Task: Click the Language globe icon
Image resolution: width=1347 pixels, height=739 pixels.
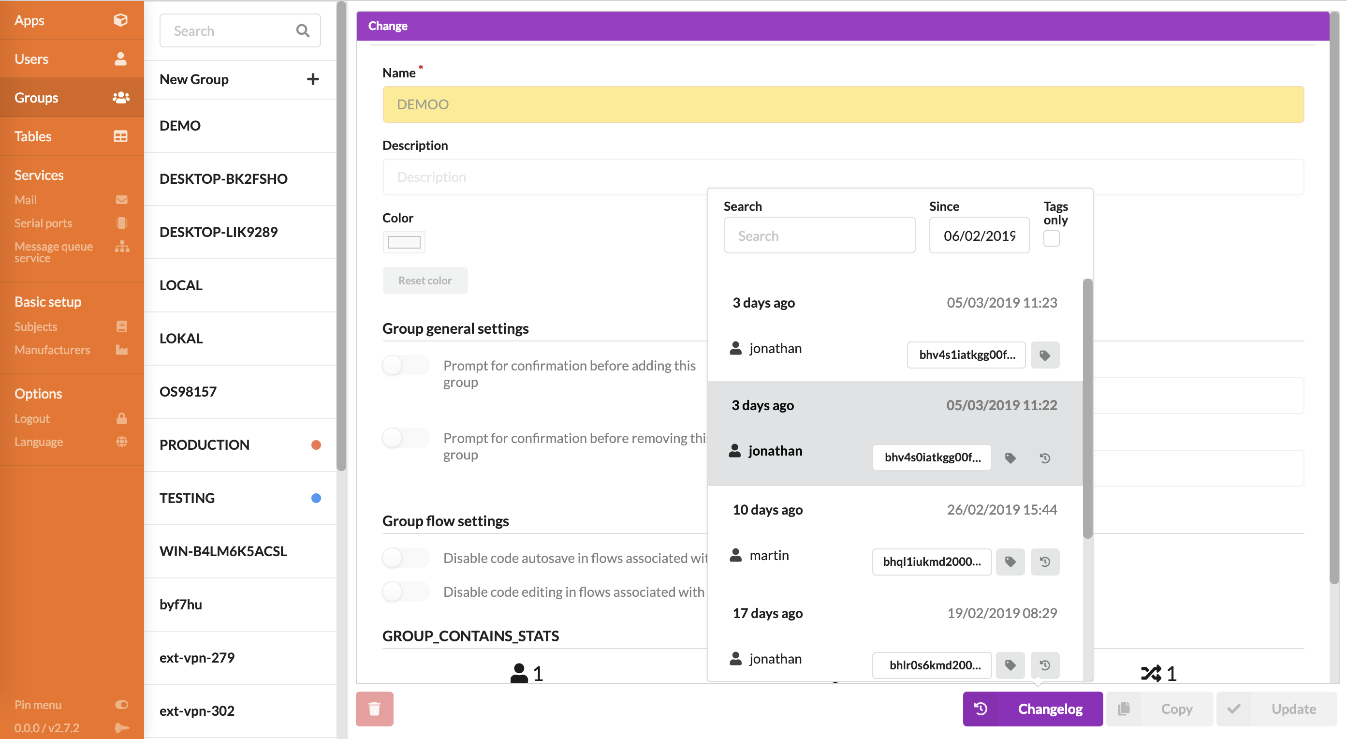Action: coord(121,442)
